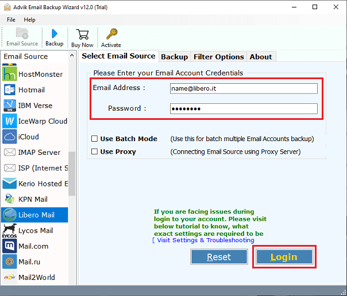
Task: Click the Password input field
Action: (x=244, y=108)
